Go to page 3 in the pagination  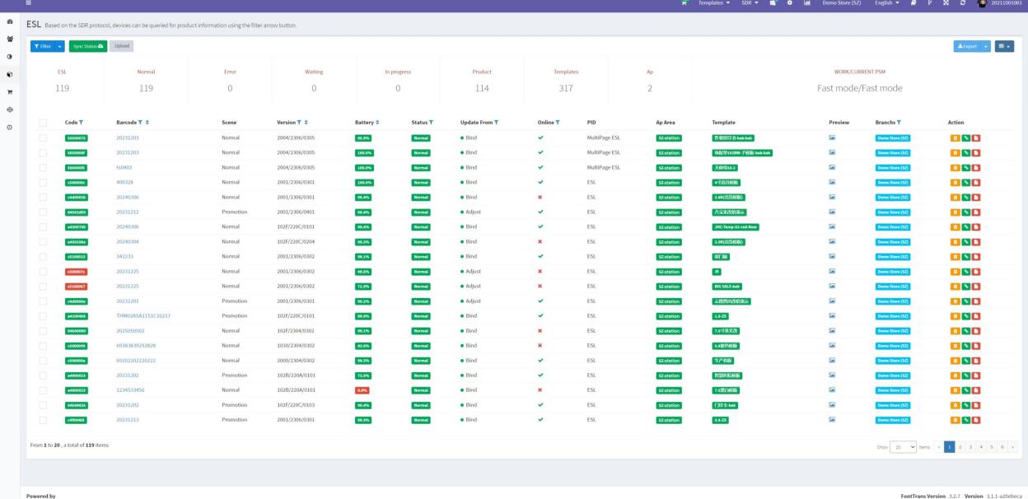(970, 446)
